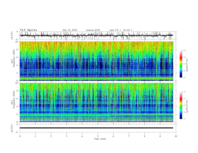Click inside the ch.1 spectrogram plot
This screenshot has width=198, height=153.
pos(96,61)
